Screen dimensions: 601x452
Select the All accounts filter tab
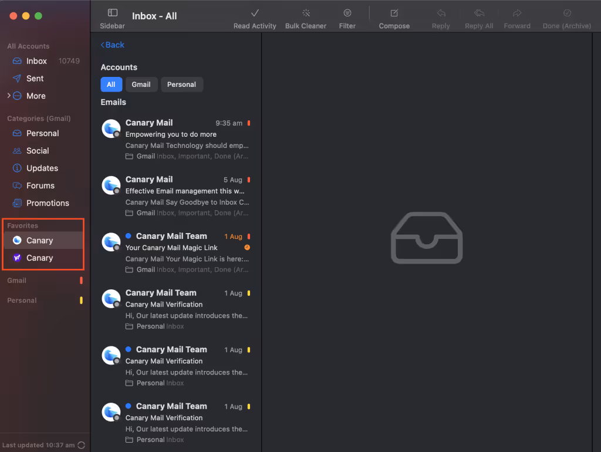[111, 85]
